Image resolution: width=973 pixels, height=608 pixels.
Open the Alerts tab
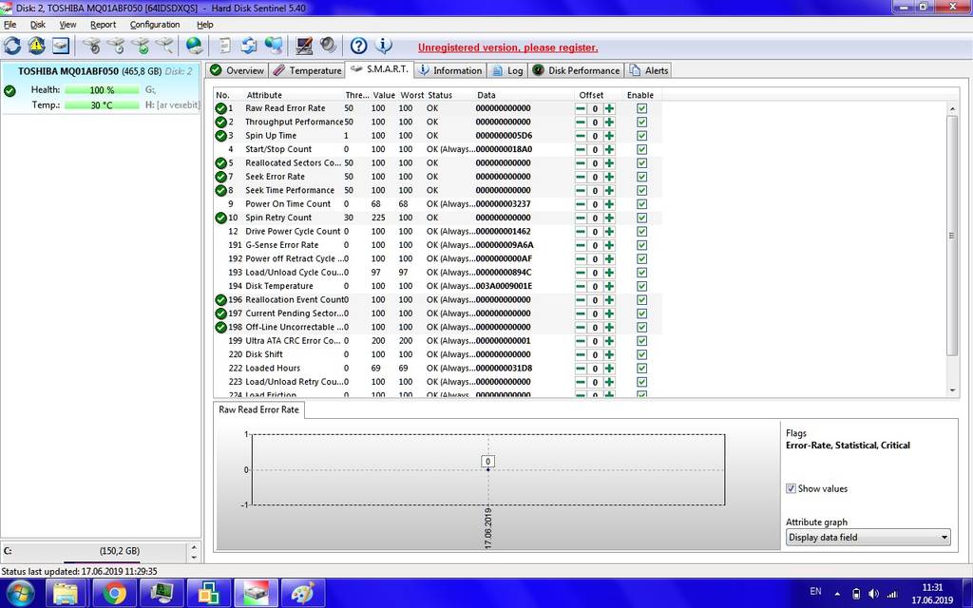(x=648, y=70)
